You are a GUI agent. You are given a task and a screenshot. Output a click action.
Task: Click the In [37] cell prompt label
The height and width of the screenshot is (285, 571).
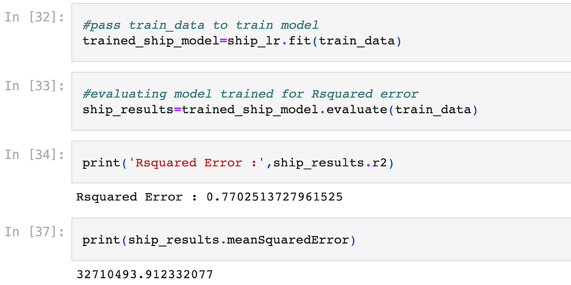35,232
